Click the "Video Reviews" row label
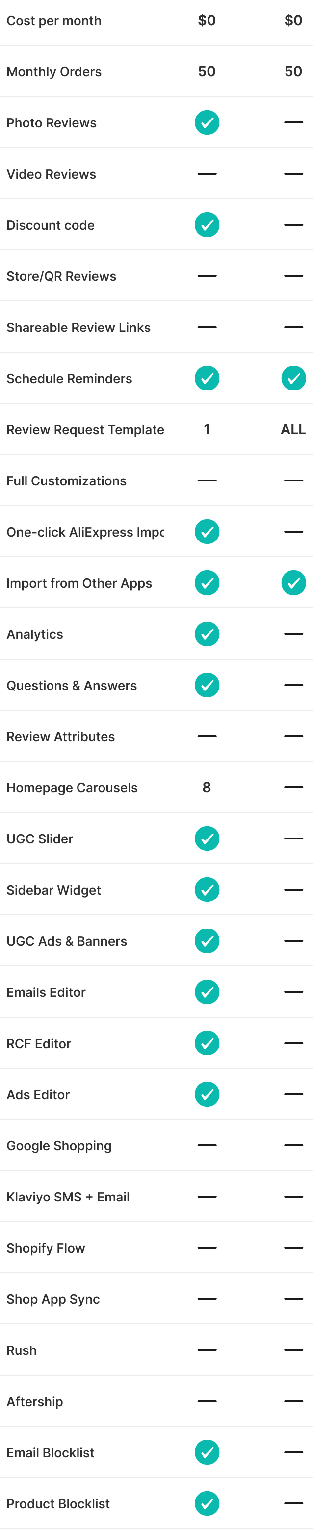 point(52,174)
